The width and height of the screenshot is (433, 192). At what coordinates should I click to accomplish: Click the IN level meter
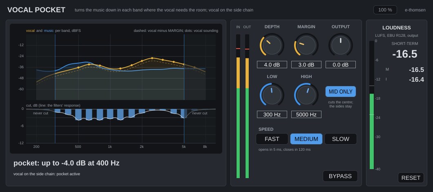click(238, 106)
